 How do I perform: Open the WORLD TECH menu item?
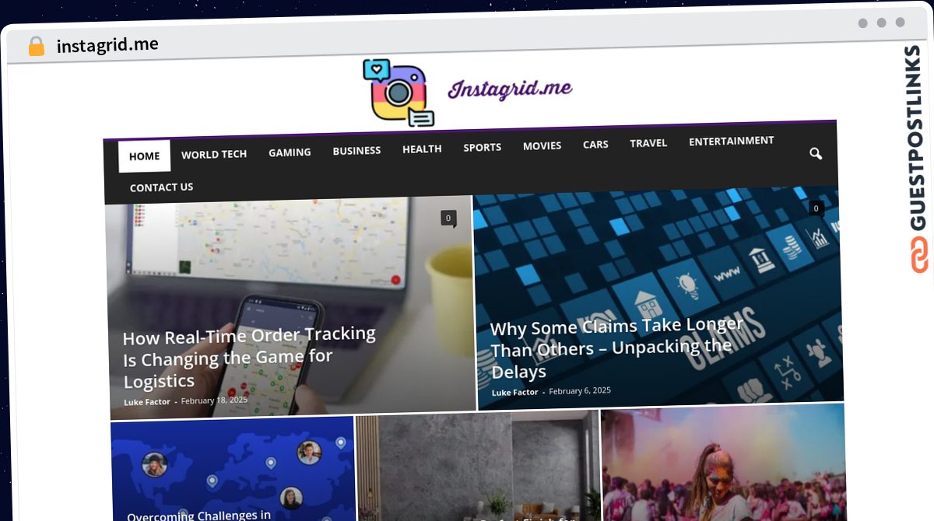(x=214, y=154)
